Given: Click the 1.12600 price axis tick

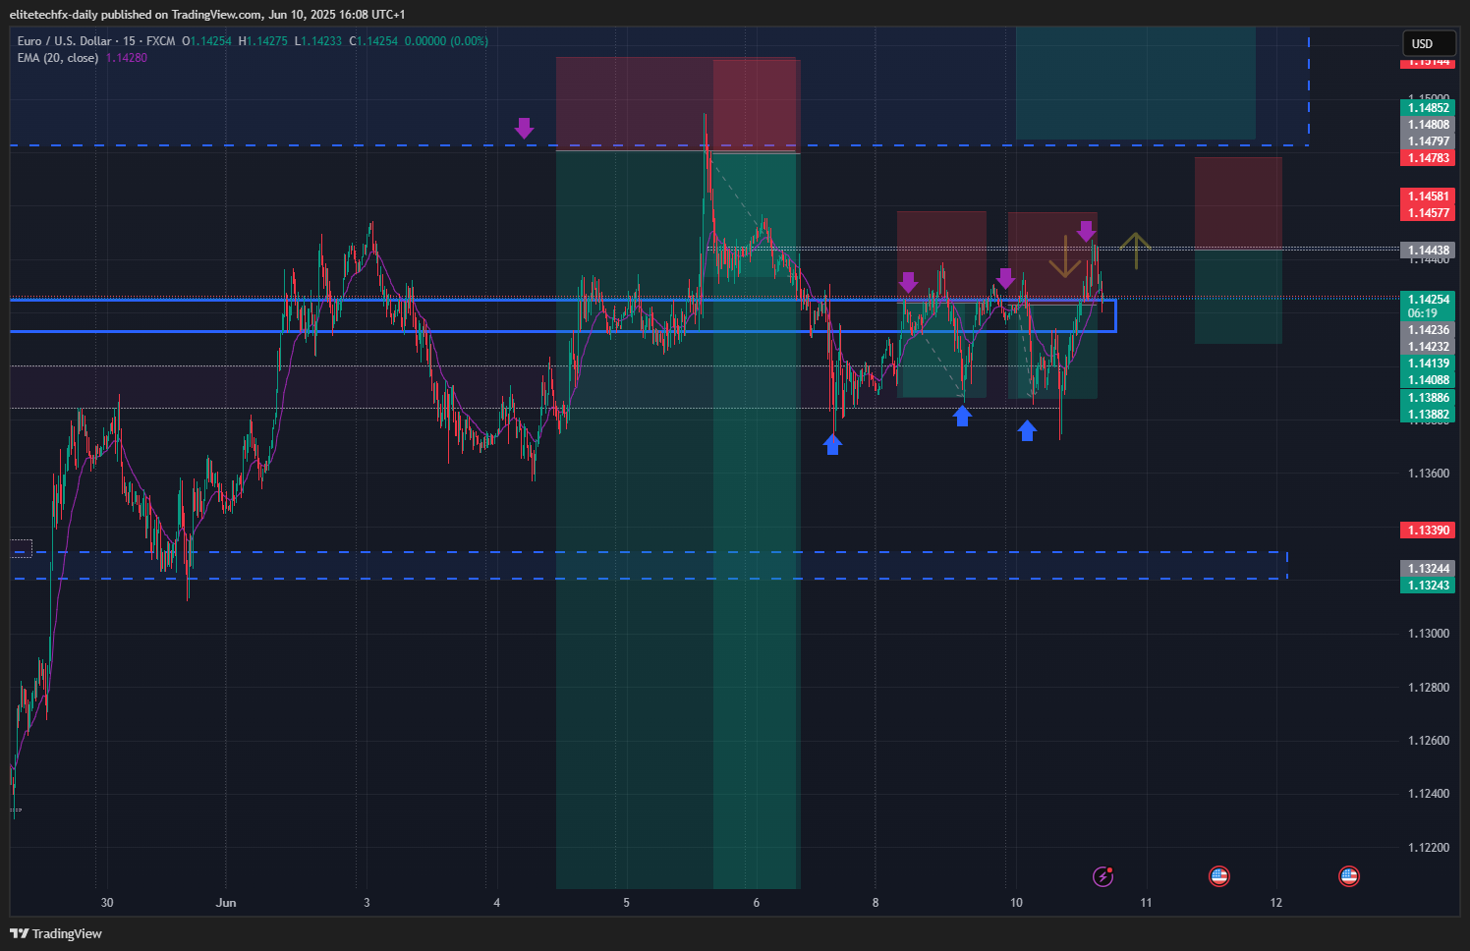Looking at the screenshot, I should coord(1428,741).
